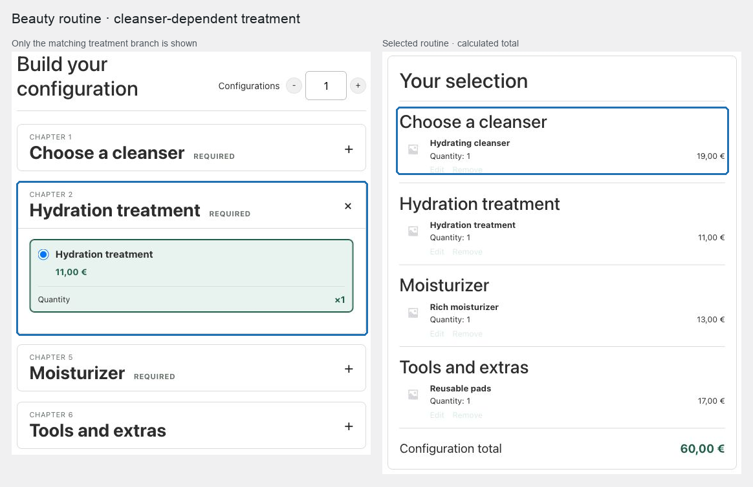Edit the Reusable pads selection

(437, 415)
